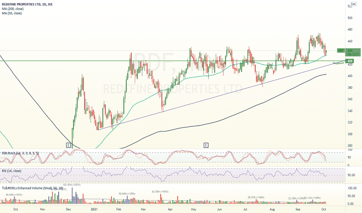The height and width of the screenshot is (213, 362).
Task: Click the 2021 label on time axis
Action: tap(94, 209)
